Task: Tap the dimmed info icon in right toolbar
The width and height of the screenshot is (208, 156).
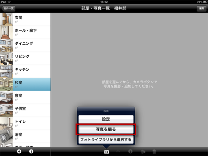Action: pyautogui.click(x=130, y=152)
